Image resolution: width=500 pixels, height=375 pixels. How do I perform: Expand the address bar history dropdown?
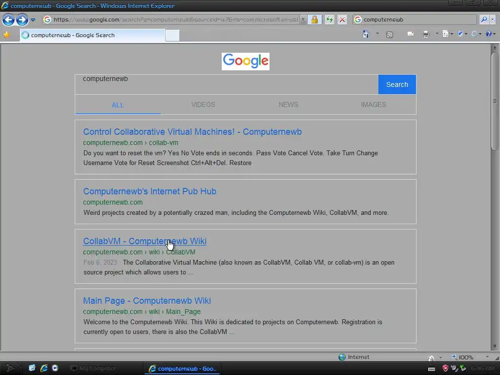point(303,20)
